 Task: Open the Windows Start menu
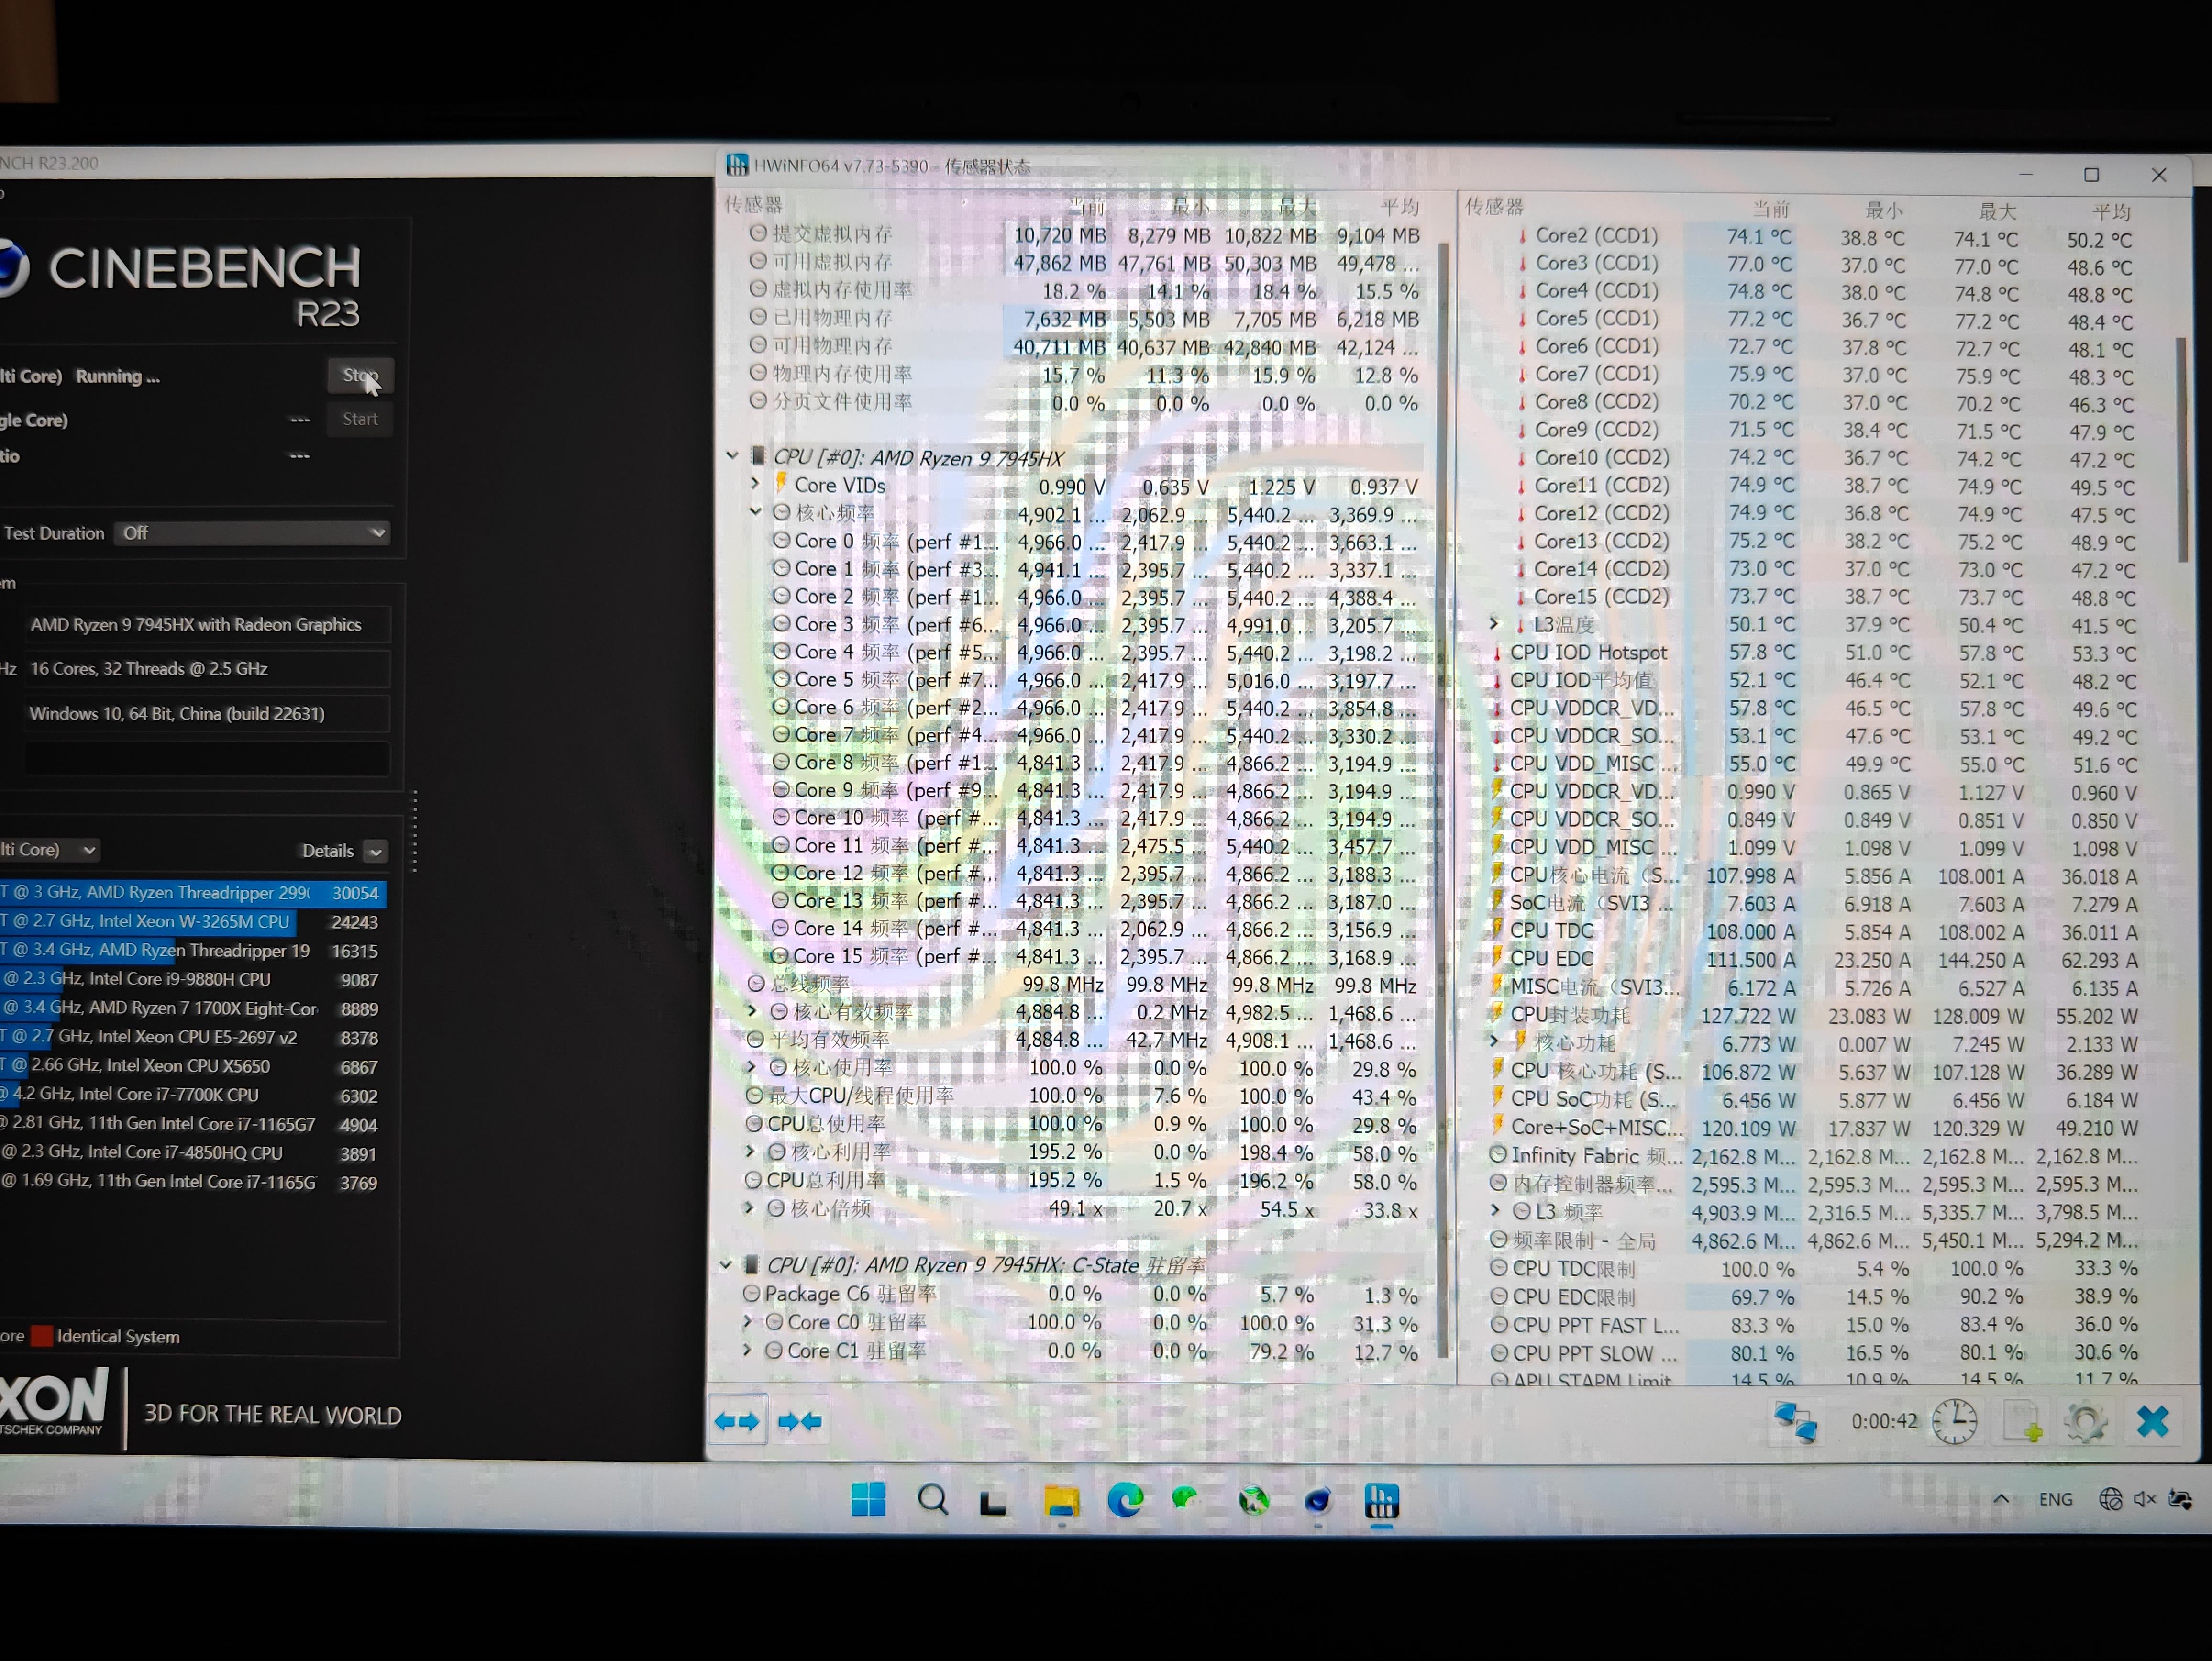[x=868, y=1499]
